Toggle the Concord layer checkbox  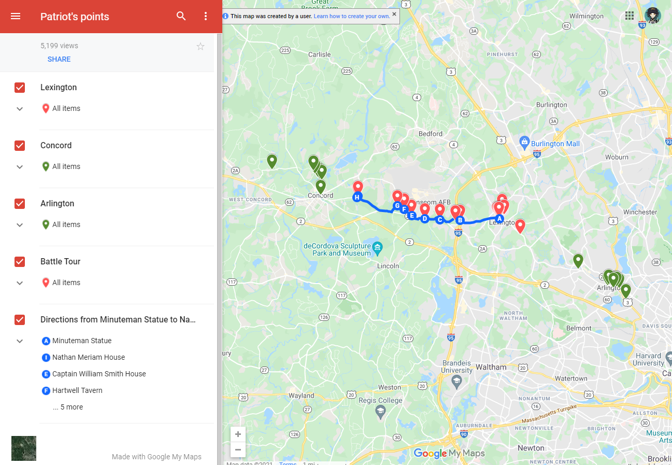click(x=20, y=146)
